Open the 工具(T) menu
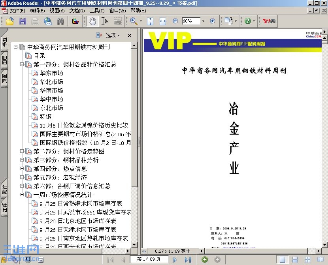Image resolution: width=328 pixels, height=265 pixels. pos(97,10)
